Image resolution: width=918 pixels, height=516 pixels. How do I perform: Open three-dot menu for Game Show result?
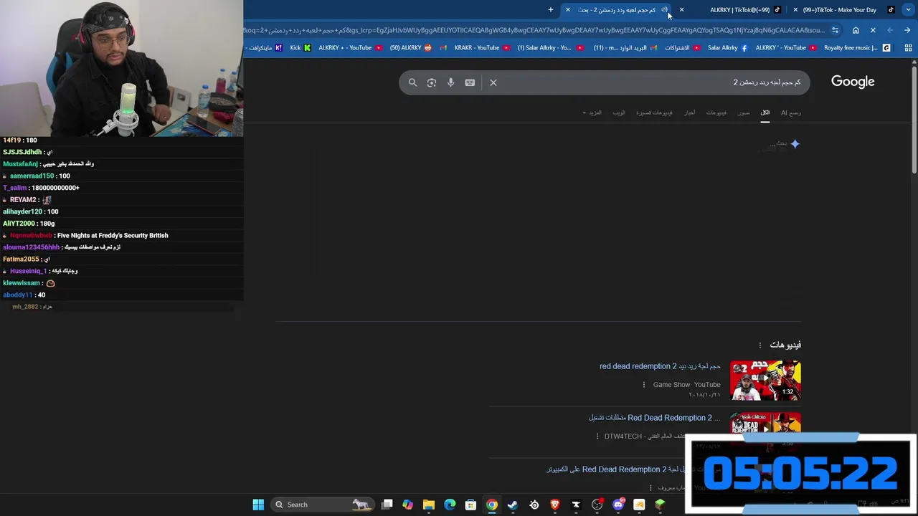(644, 385)
